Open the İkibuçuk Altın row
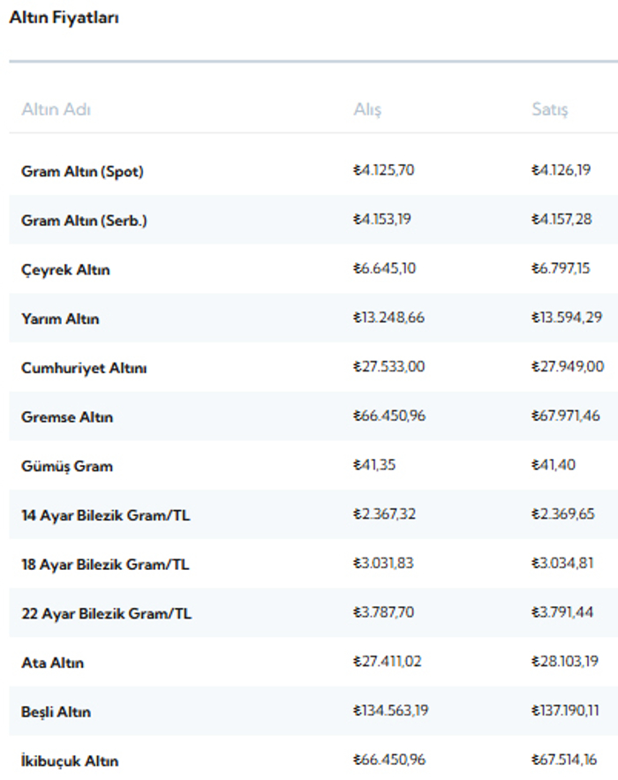 (x=313, y=758)
